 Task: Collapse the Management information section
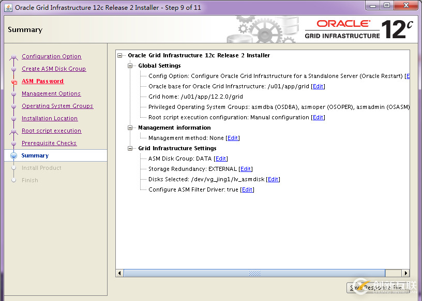coord(130,128)
